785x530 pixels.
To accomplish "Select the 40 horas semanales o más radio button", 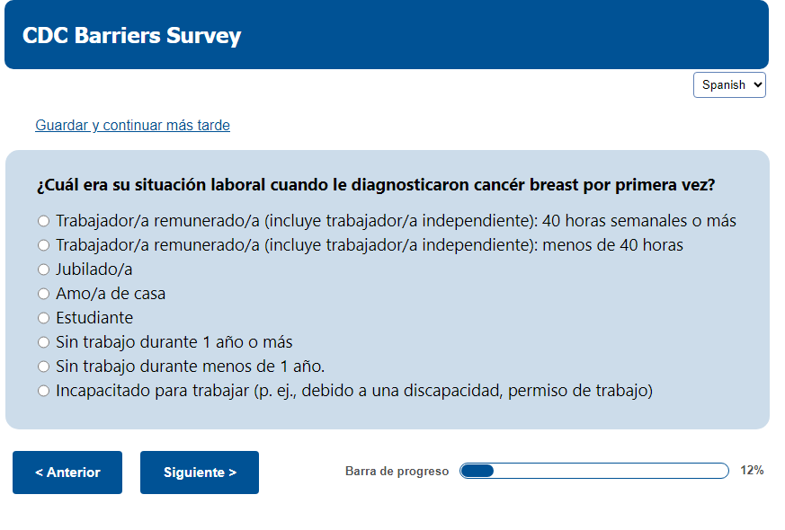I will tap(43, 221).
